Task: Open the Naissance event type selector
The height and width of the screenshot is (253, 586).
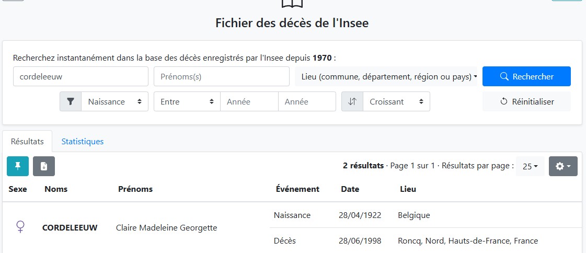Action: (114, 101)
